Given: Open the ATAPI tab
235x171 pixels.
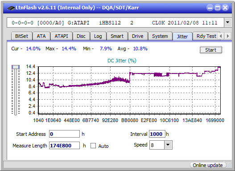Looking at the screenshot, I should (x=61, y=36).
